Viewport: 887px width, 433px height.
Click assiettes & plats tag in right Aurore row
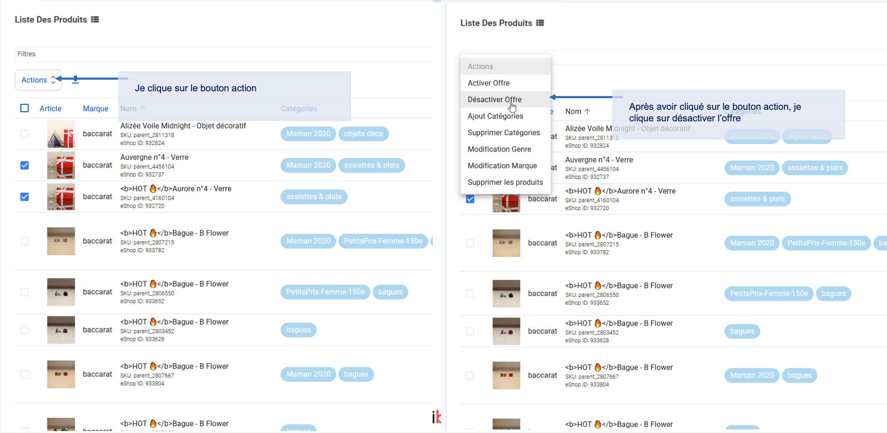tap(757, 199)
